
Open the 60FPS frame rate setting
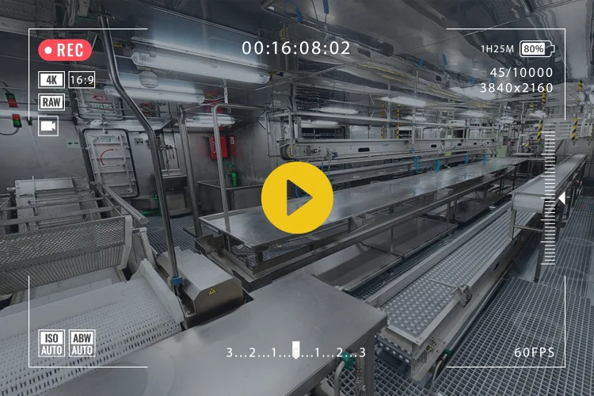(534, 352)
